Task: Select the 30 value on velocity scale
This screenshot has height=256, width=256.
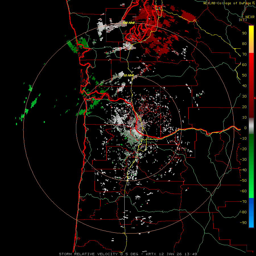Action: click(x=244, y=96)
